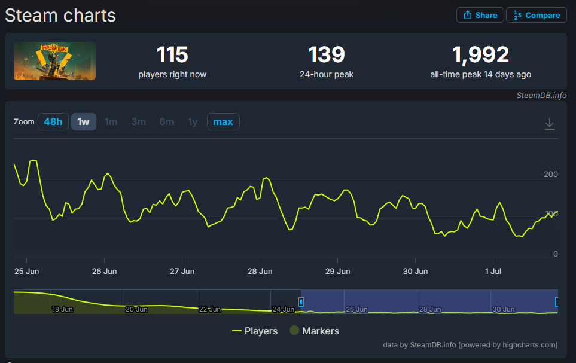This screenshot has height=363, width=576.
Task: Select the 48h zoom range
Action: 53,122
